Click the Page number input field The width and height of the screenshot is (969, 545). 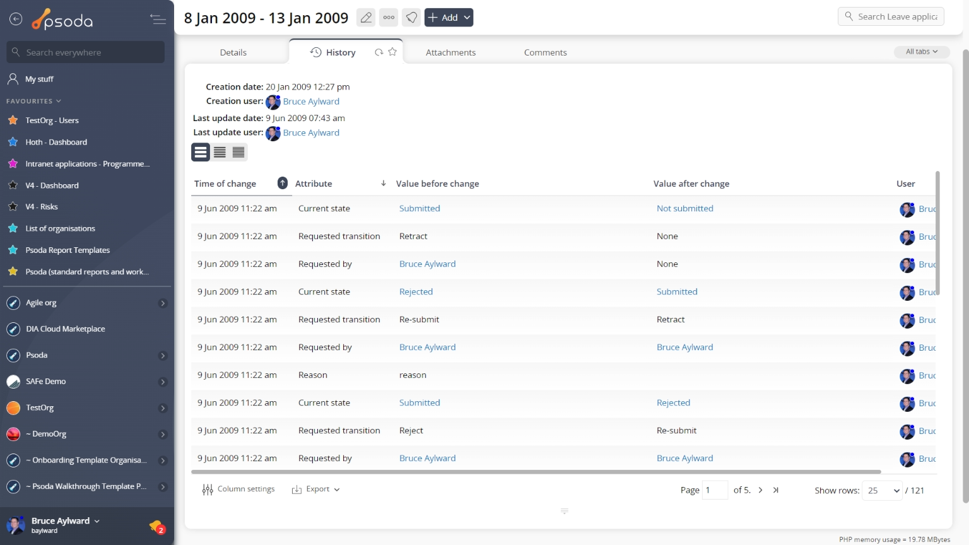click(715, 490)
